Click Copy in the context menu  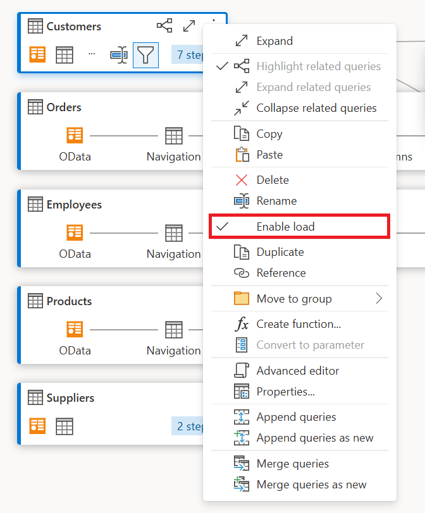tap(300, 134)
